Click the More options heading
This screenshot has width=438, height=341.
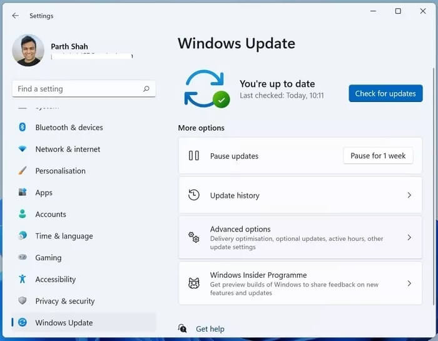pos(201,128)
